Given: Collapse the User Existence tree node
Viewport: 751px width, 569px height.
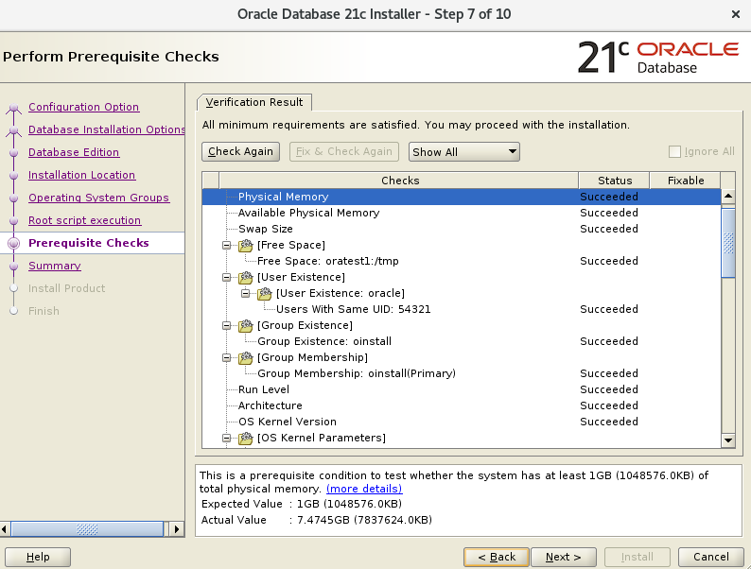Looking at the screenshot, I should point(227,278).
